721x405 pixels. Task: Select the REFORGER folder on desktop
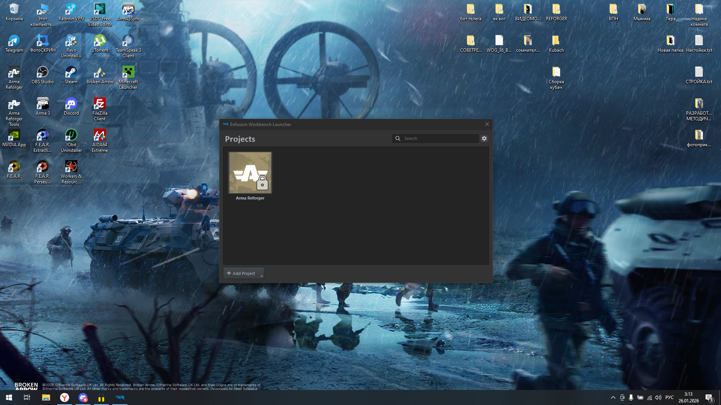tap(556, 9)
